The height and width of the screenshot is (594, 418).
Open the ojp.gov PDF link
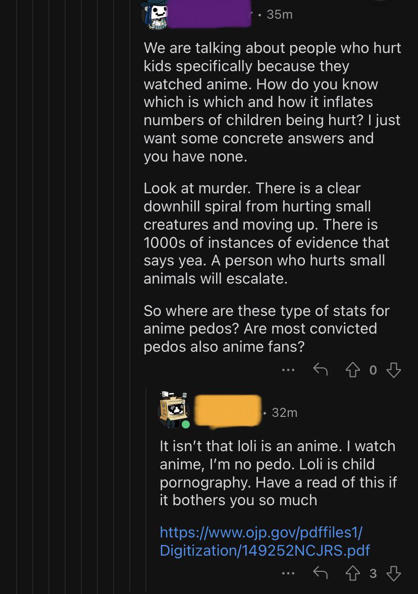tap(265, 541)
